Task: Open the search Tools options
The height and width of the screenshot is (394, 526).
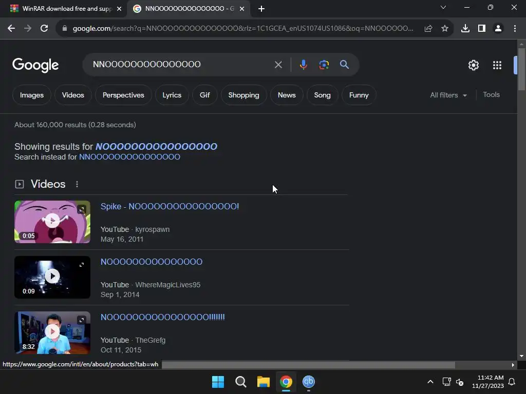Action: (x=491, y=95)
